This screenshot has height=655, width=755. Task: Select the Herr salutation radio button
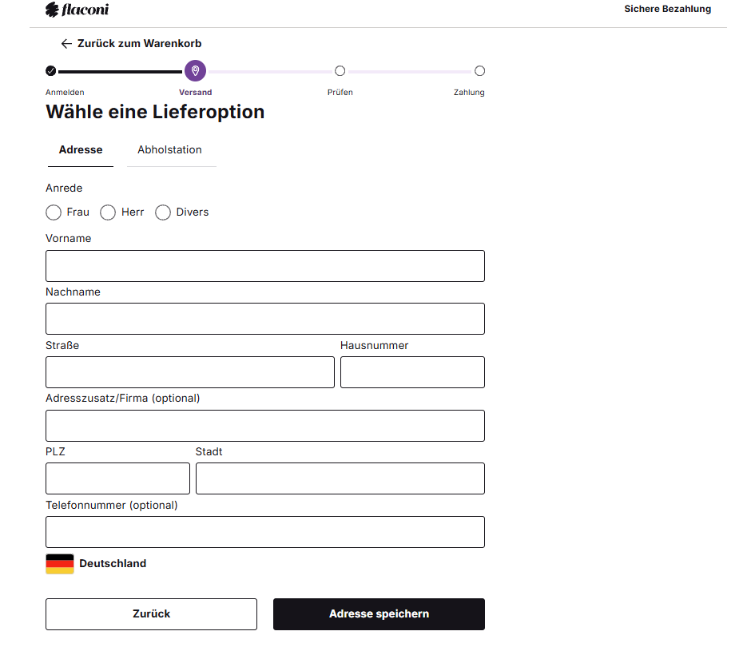tap(108, 212)
